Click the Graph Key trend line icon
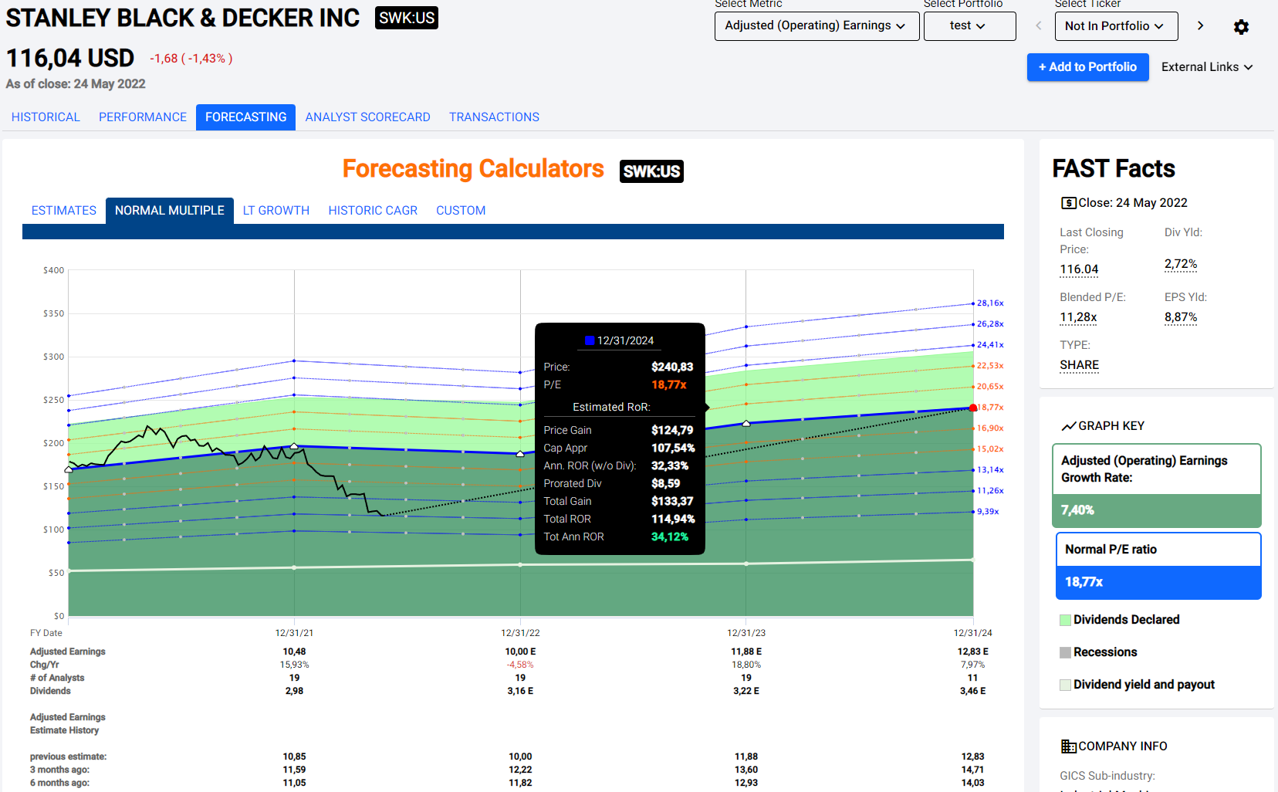Screen dimensions: 1278x792 tap(1068, 426)
